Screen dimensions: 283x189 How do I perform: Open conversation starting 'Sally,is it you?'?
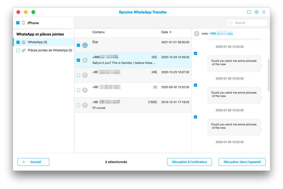tap(133, 60)
